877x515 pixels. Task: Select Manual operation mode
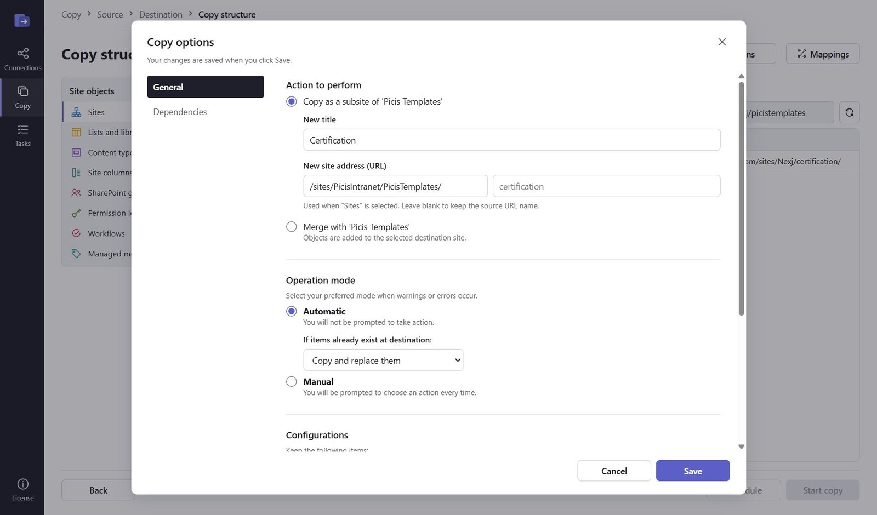[x=292, y=381]
